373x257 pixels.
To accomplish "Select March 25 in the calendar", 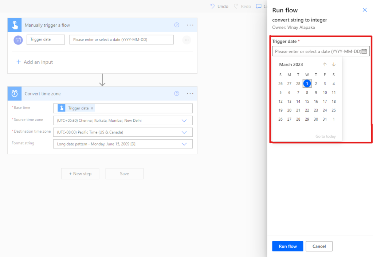I will 334,110.
